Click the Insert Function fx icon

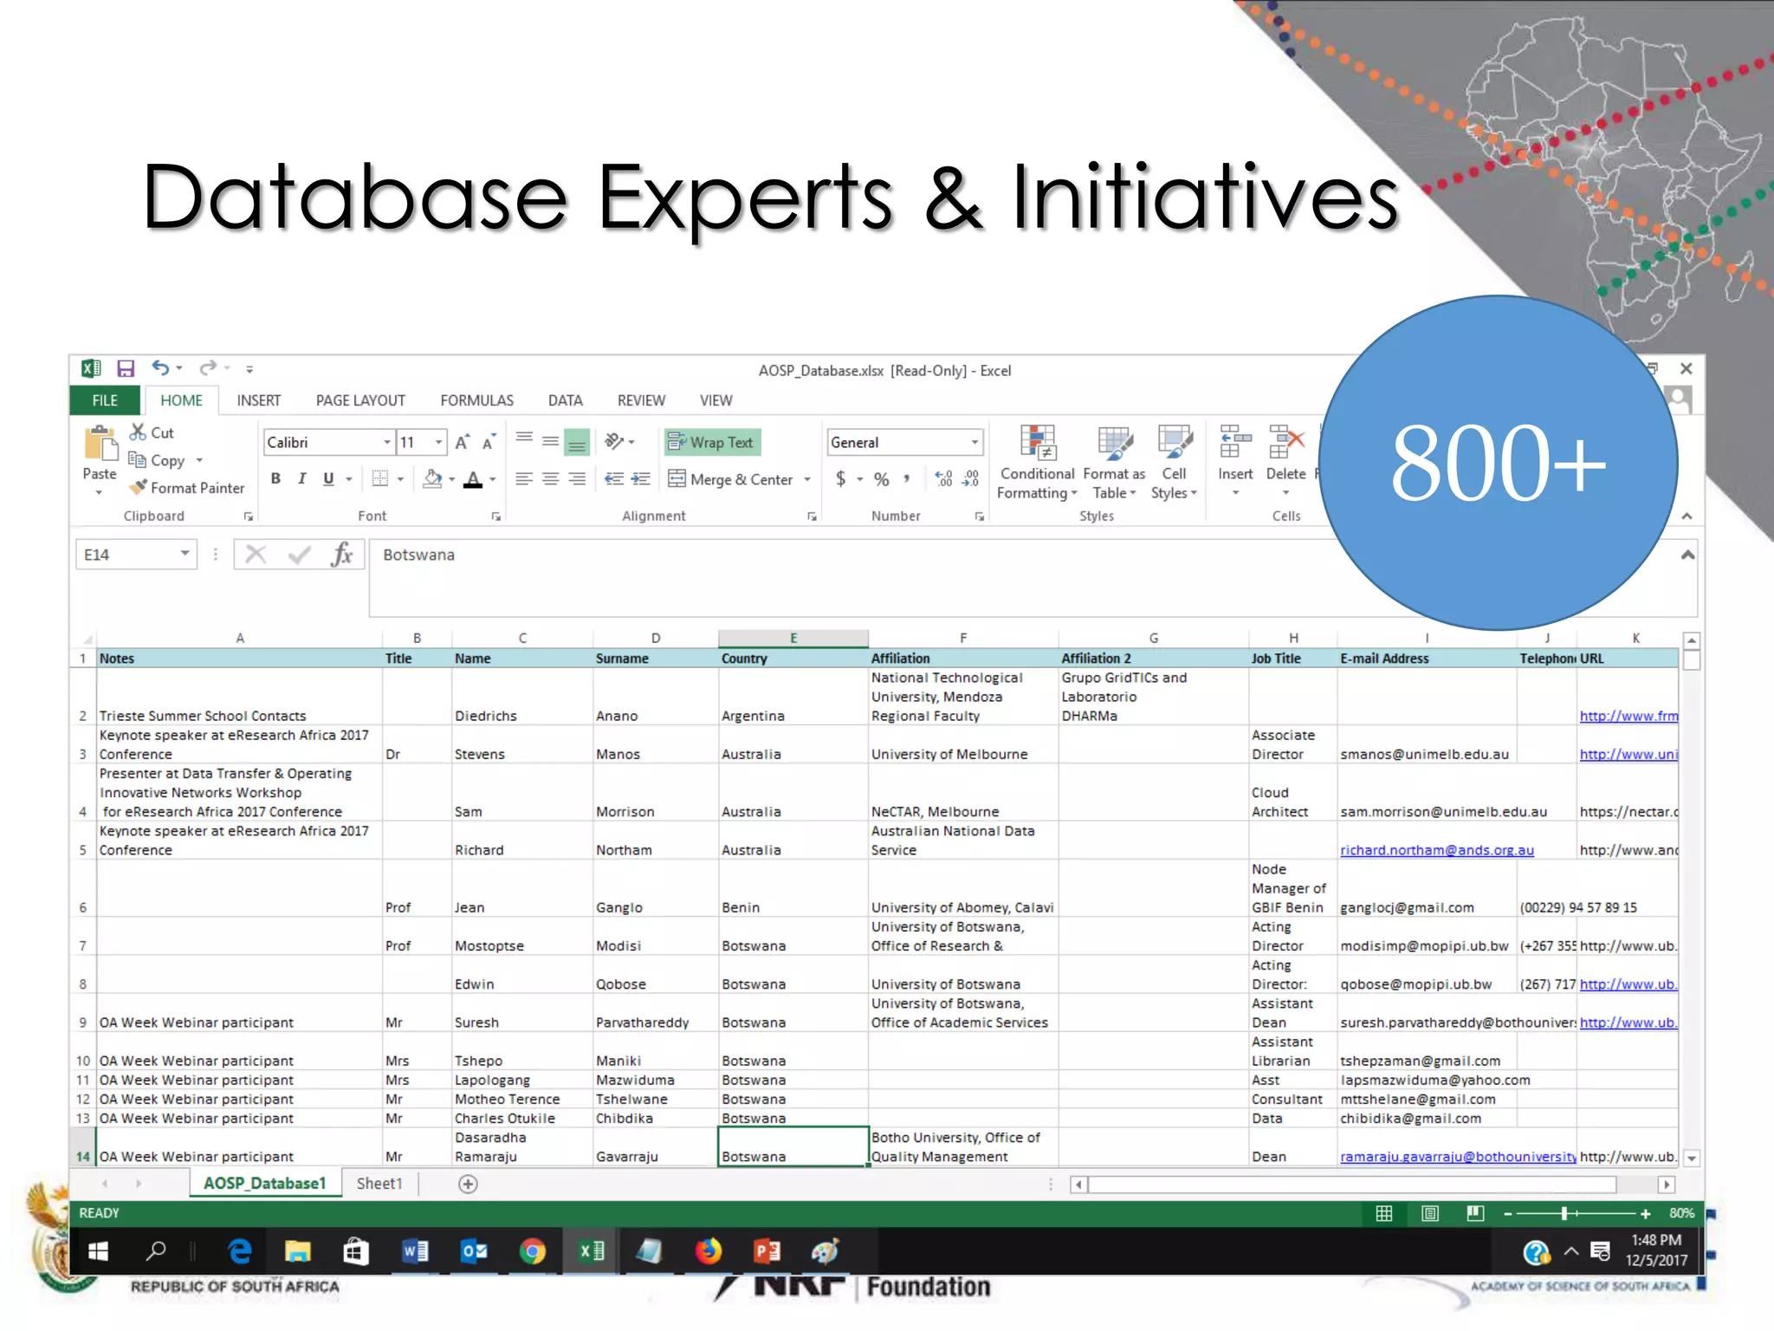click(x=342, y=555)
